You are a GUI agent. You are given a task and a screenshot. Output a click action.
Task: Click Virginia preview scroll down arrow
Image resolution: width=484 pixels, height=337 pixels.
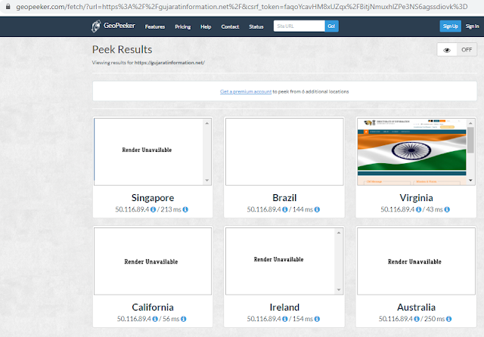[x=470, y=181]
